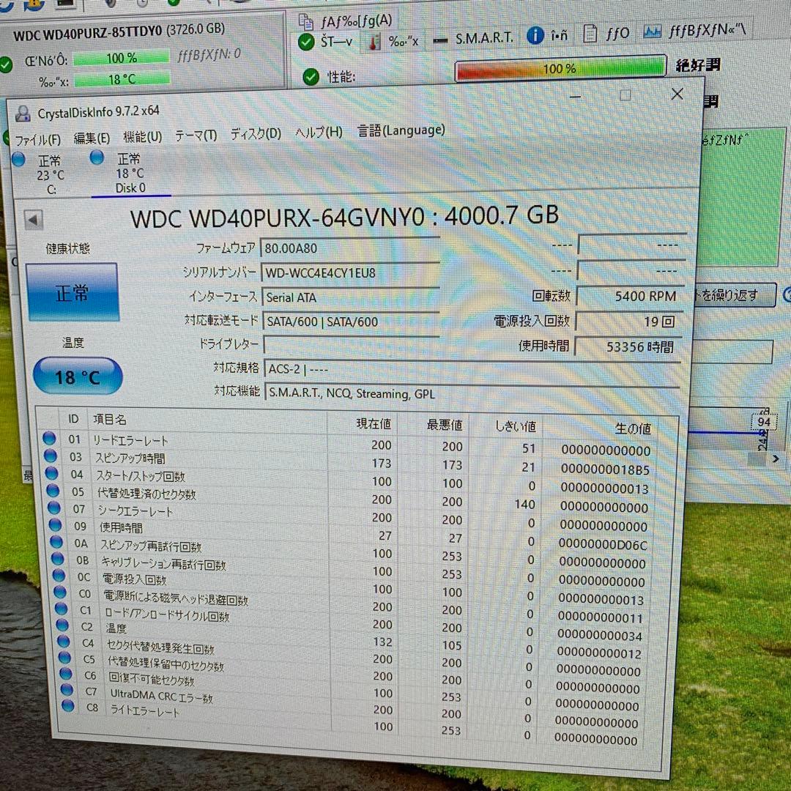Click the blue status icon for リードエラーレート
The image size is (791, 791).
pyautogui.click(x=49, y=438)
